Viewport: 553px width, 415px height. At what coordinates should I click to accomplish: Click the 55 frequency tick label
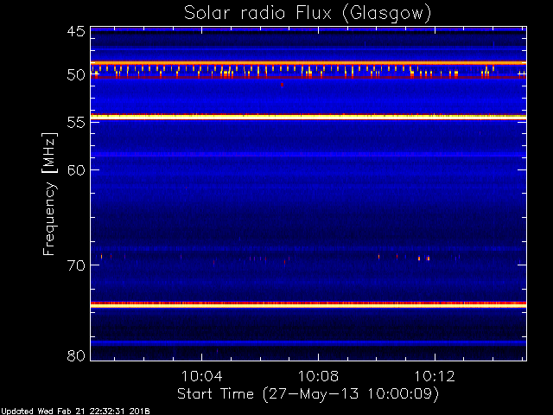tap(76, 123)
